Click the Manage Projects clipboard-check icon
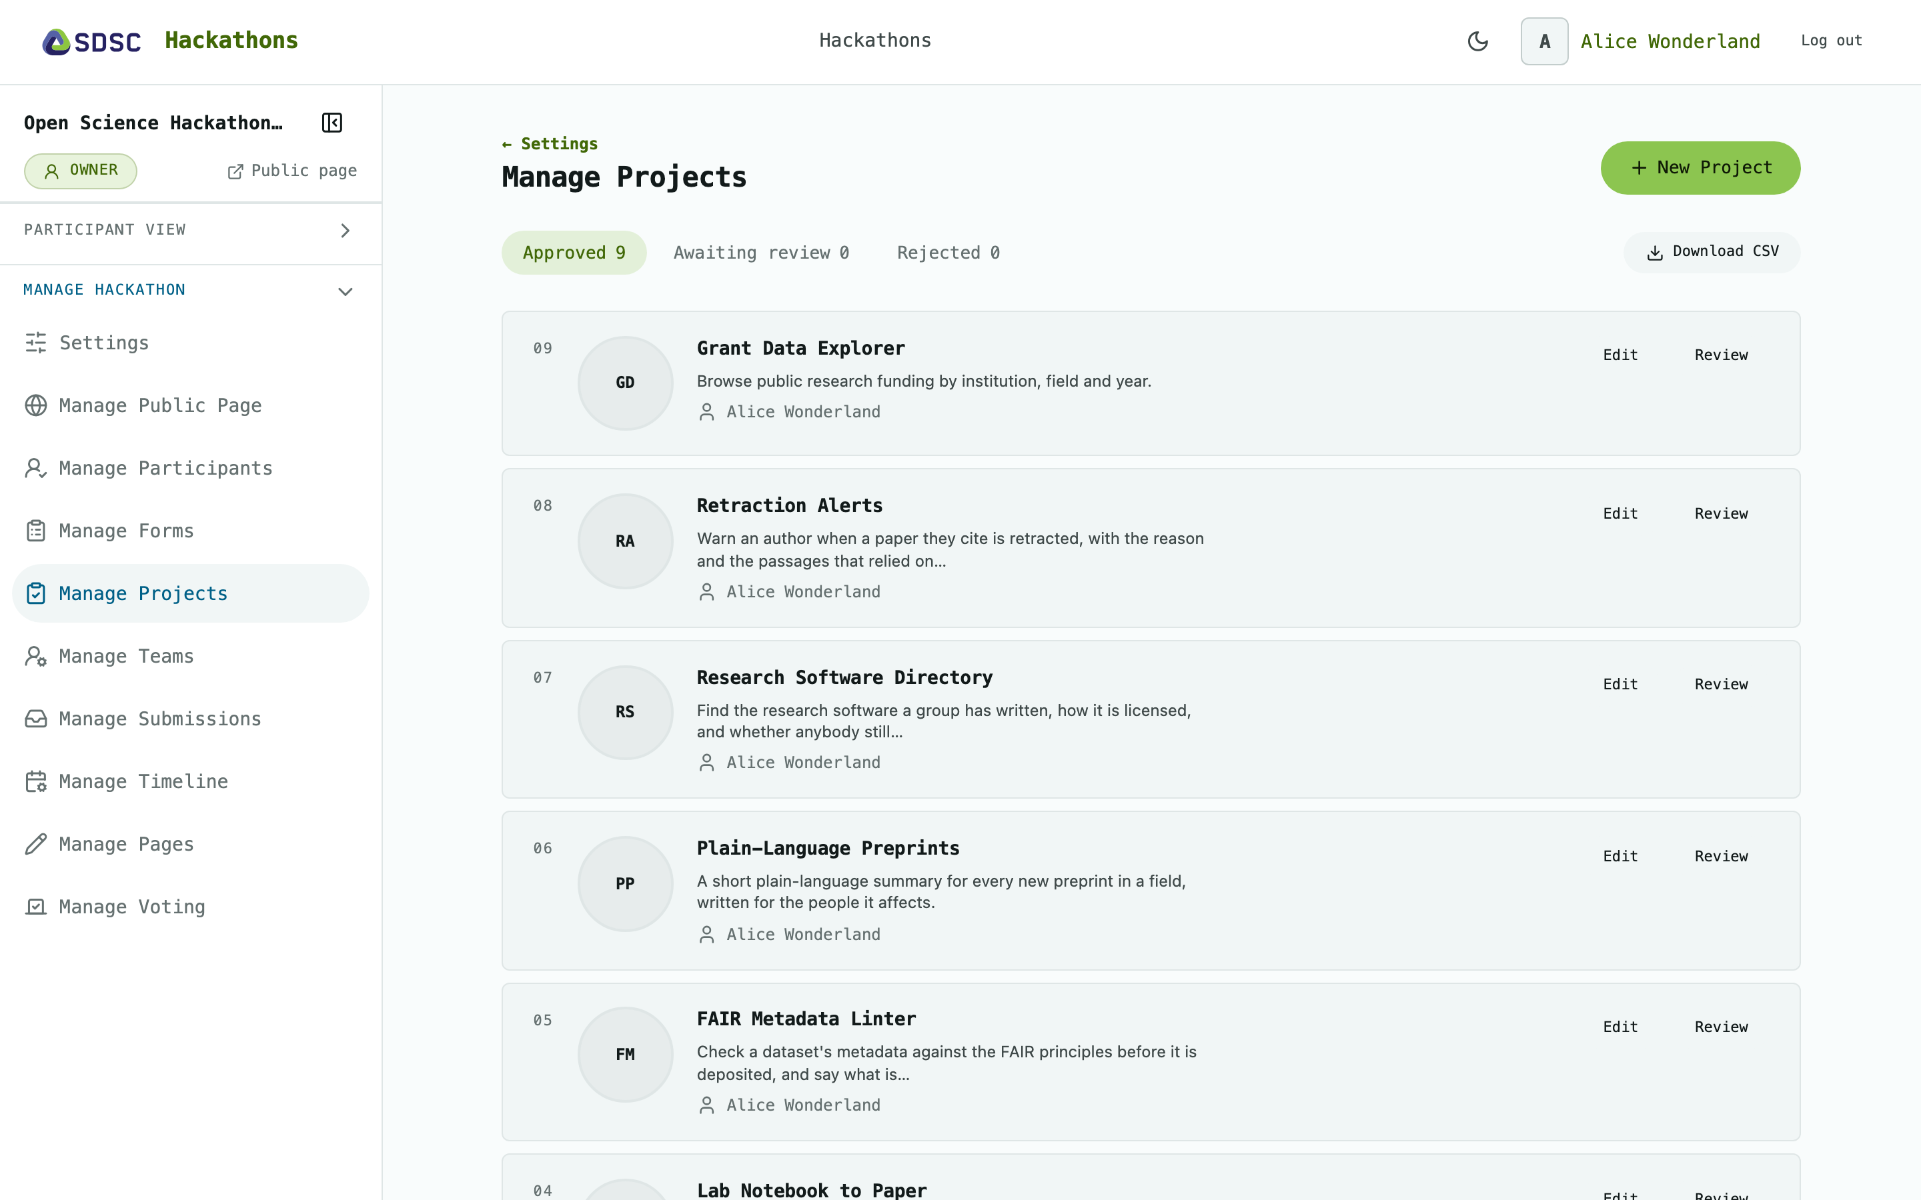This screenshot has height=1200, width=1921. [36, 593]
